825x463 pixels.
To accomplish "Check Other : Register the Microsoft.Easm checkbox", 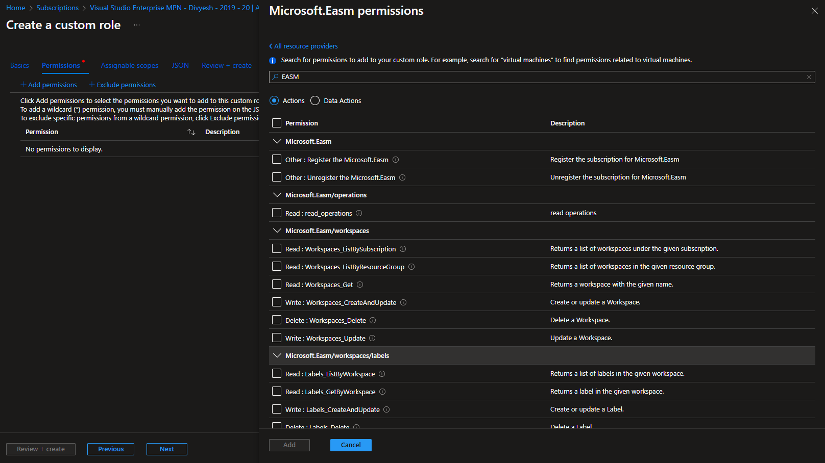I will click(x=277, y=159).
